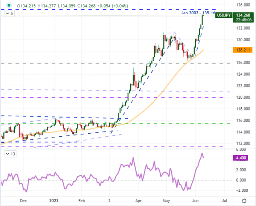Click the green symbol status dot icon
The image size is (256, 206).
coord(9,5)
